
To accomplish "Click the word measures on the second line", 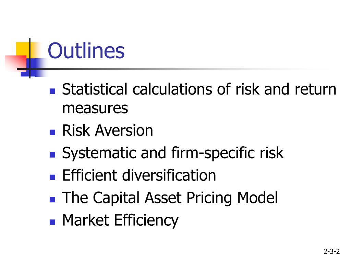I will [x=95, y=108].
